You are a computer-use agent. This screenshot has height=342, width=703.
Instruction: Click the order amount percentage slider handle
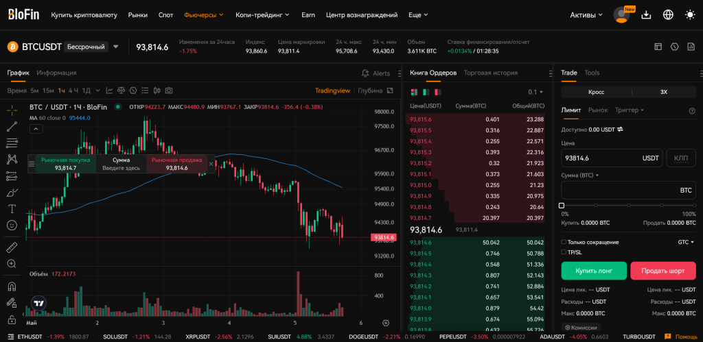point(562,206)
